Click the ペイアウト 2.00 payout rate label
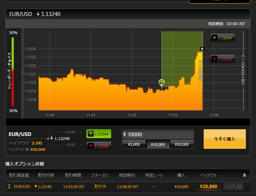This screenshot has height=196, width=256. [25, 143]
